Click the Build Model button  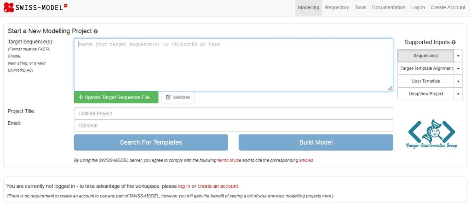316,142
